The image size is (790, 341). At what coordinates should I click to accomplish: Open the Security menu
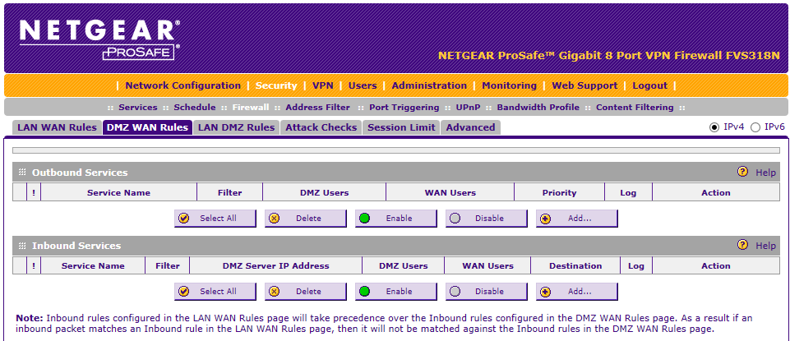click(x=276, y=85)
